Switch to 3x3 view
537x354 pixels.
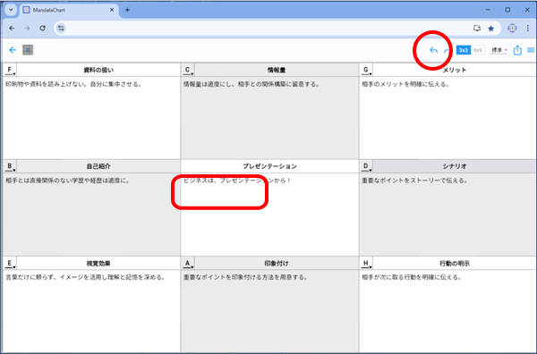(x=464, y=50)
